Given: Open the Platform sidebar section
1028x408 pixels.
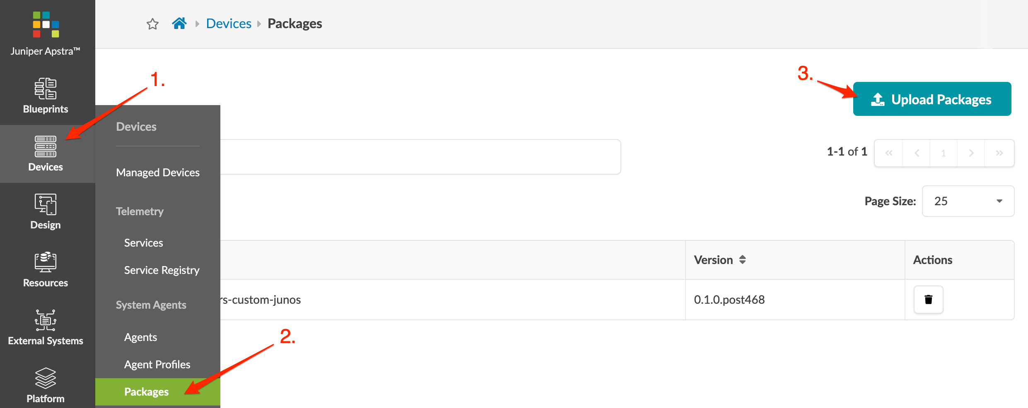Looking at the screenshot, I should 46,385.
